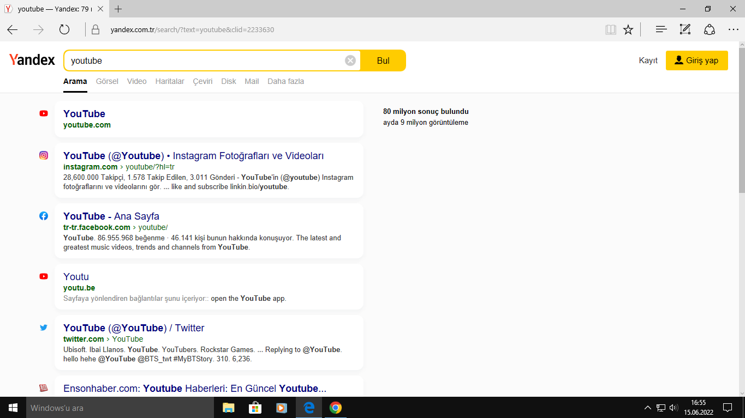Screen dimensions: 745x418
Task: Reload the current page
Action: 64,29
